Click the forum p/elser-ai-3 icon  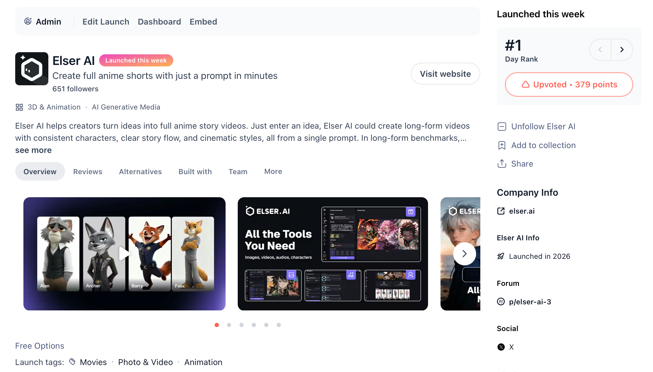[x=501, y=302]
